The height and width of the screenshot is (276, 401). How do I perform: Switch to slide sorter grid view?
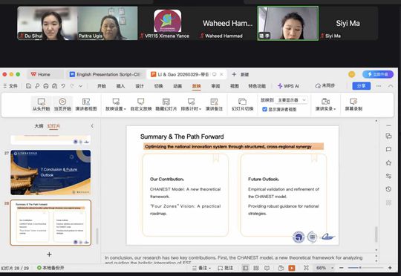pyautogui.click(x=256, y=268)
